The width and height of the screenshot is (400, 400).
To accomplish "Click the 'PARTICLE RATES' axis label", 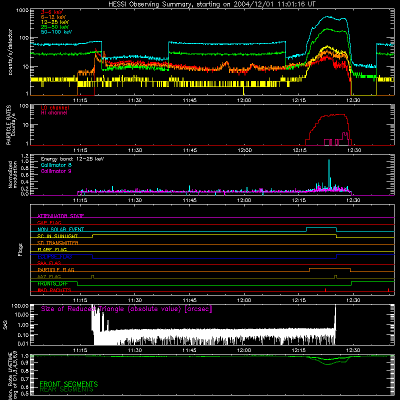I will coord(9,124).
